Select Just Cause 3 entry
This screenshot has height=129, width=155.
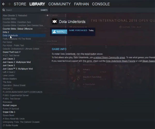[x=9, y=66]
